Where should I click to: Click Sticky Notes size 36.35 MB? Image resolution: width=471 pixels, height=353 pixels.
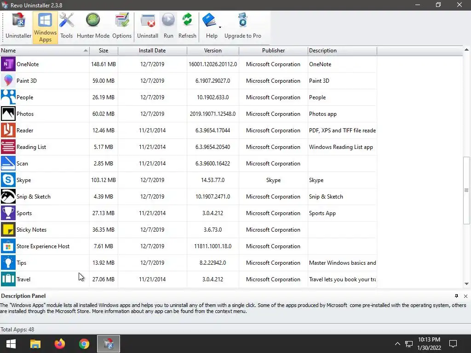click(103, 230)
